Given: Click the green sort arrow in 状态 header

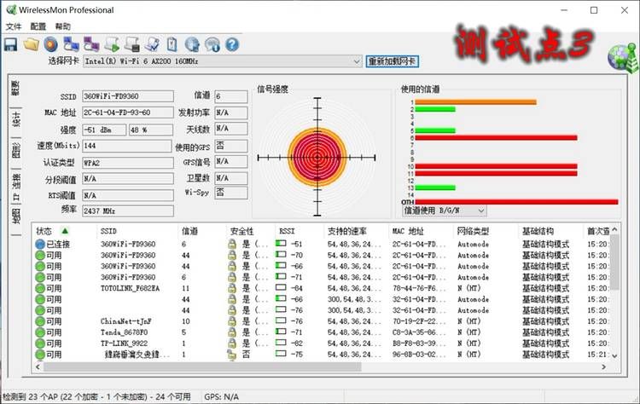Looking at the screenshot, I should [x=65, y=231].
